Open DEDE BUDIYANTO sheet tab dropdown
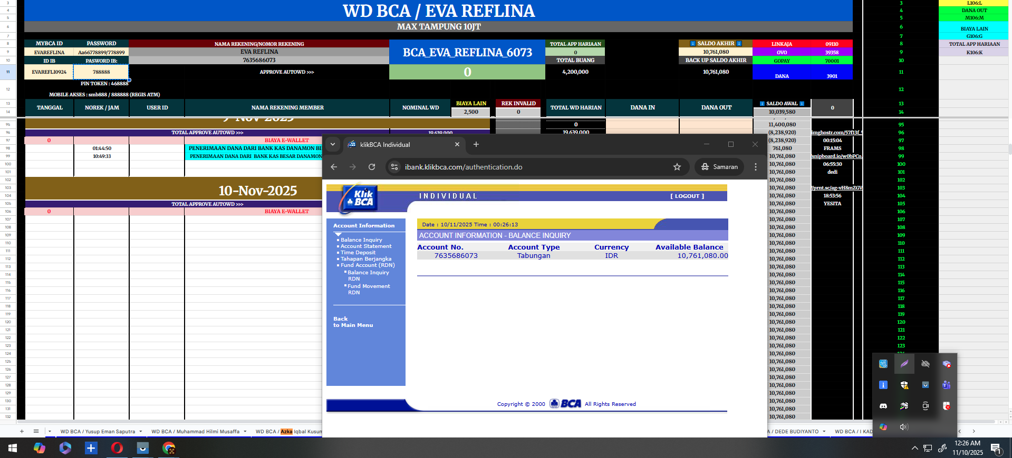The width and height of the screenshot is (1012, 458). click(x=824, y=432)
